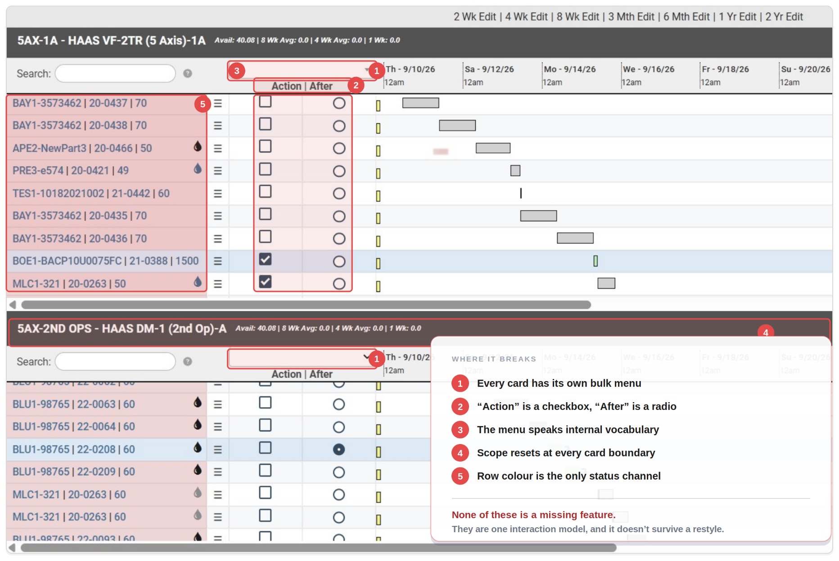Click the search help icon in 5AX-1A card
839x561 pixels.
(x=188, y=73)
